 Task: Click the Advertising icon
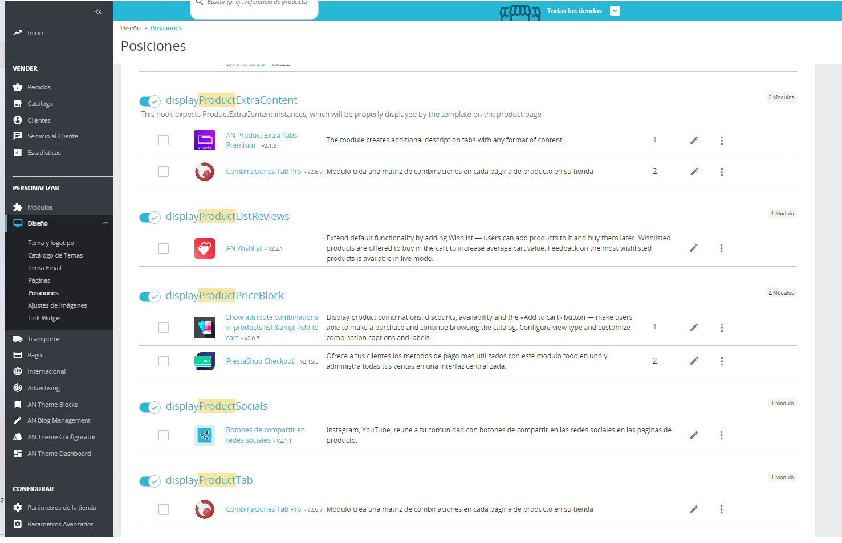[18, 388]
